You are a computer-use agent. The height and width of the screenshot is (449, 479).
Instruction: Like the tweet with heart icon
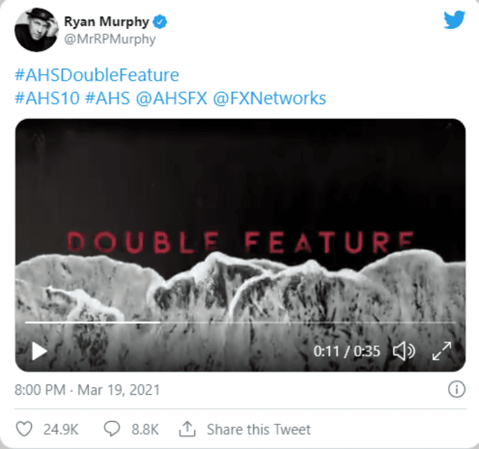tap(24, 429)
